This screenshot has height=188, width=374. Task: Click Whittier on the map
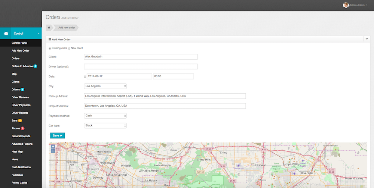tap(126, 166)
